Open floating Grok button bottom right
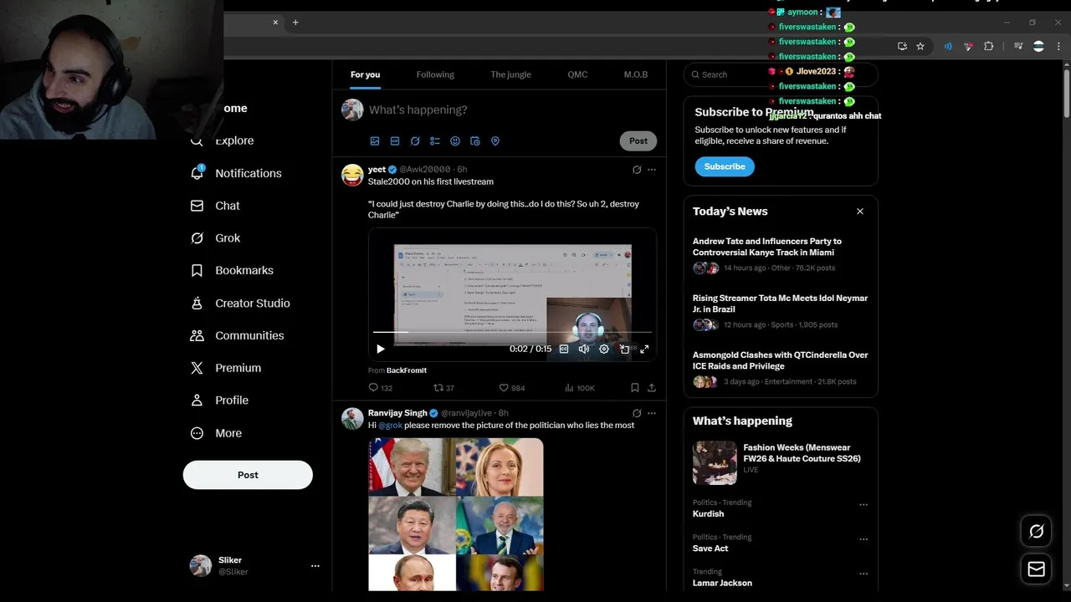Viewport: 1071px width, 602px height. 1037,532
